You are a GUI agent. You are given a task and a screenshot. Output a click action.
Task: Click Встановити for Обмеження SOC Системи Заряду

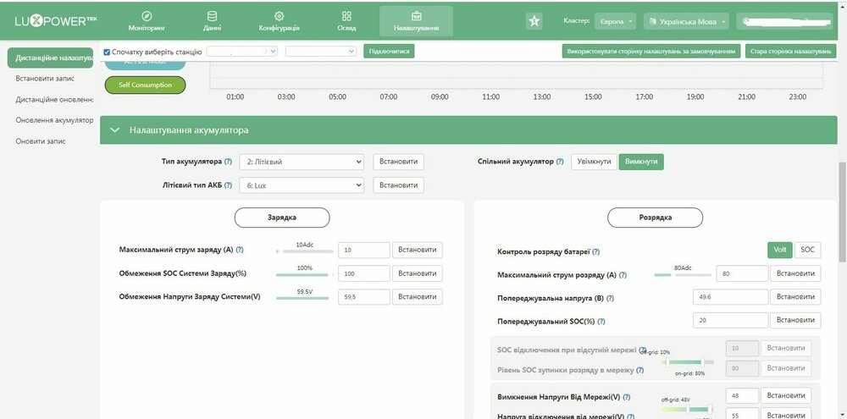418,273
